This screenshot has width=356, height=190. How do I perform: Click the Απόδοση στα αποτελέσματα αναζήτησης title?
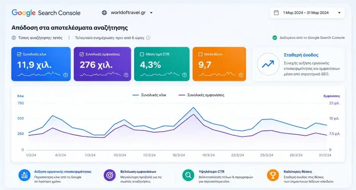point(70,28)
